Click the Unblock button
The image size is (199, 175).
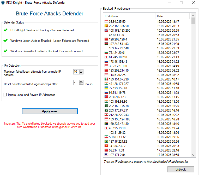181,170
